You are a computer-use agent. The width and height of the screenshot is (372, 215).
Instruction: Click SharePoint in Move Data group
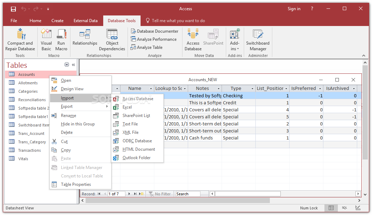213,37
